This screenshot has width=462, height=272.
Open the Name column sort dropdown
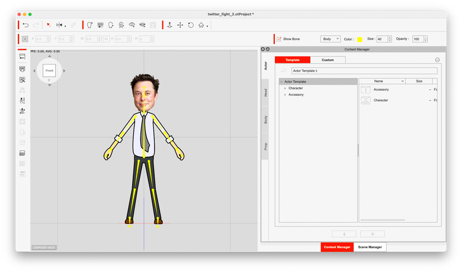click(403, 81)
